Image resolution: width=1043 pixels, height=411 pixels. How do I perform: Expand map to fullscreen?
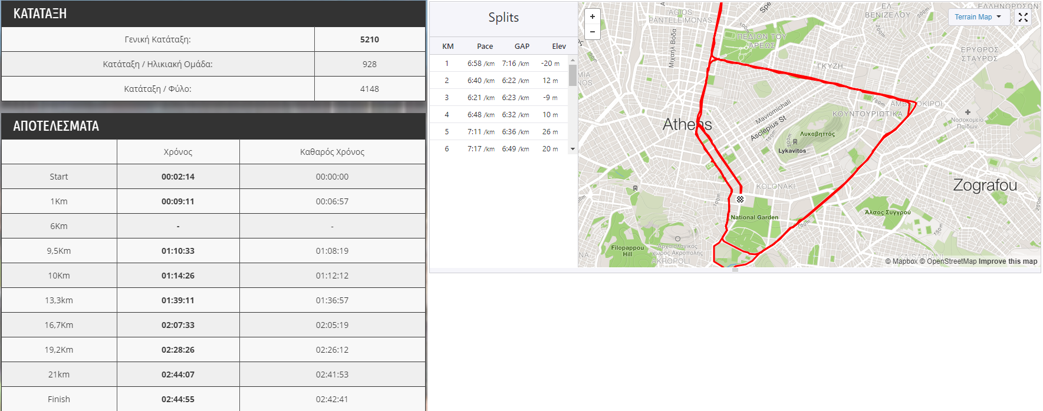(1023, 17)
